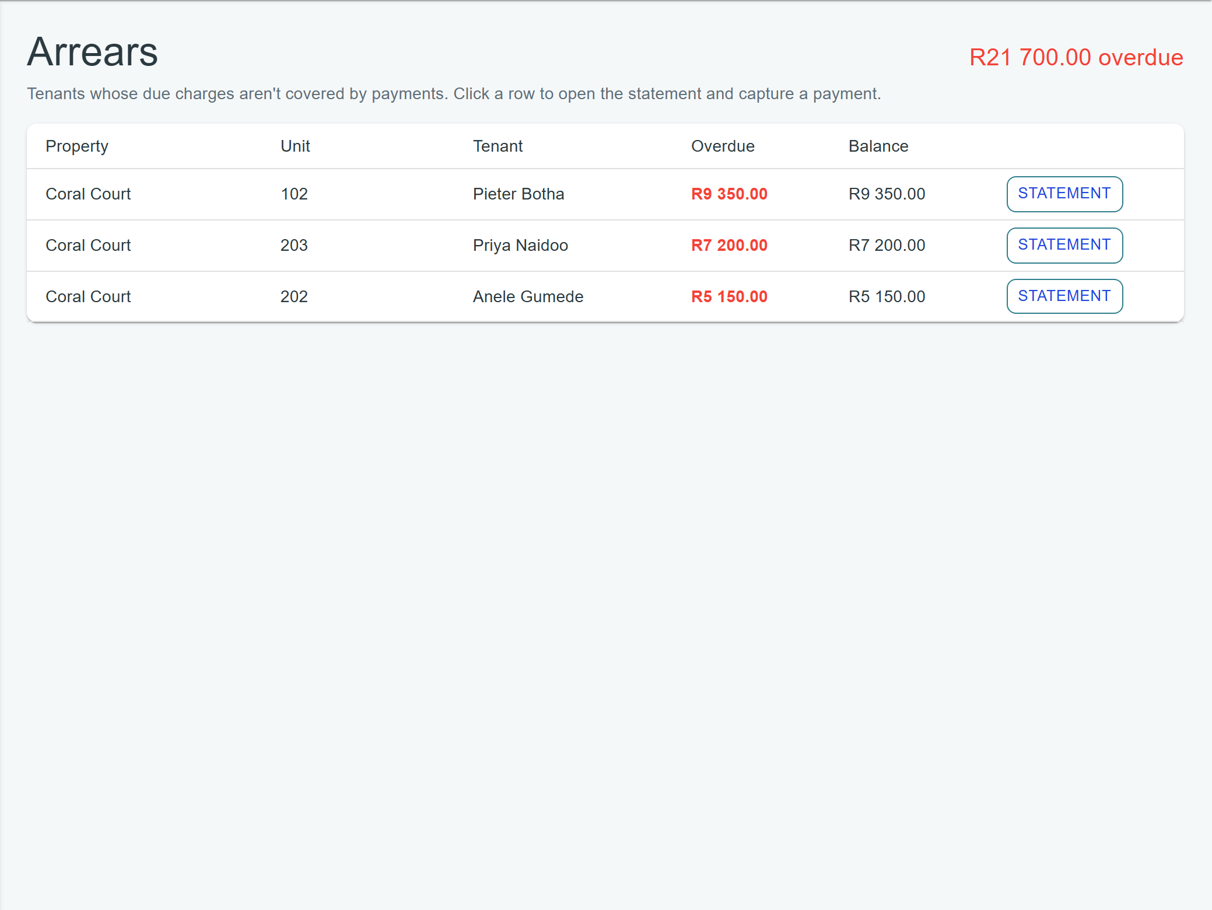Click balance R7 200.00 for Priya Naidoo
This screenshot has height=910, width=1212.
(887, 245)
